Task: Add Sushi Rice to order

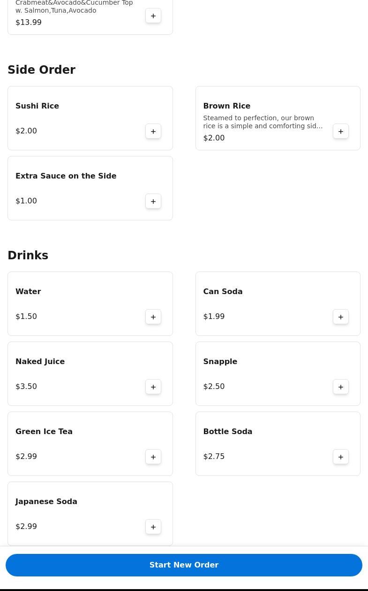Action: [x=153, y=131]
